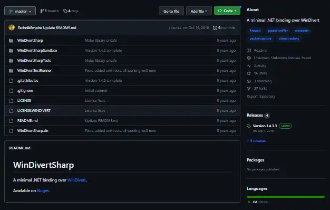The height and width of the screenshot is (210, 330).
Task: Open the .gitignore file
Action: [25, 91]
